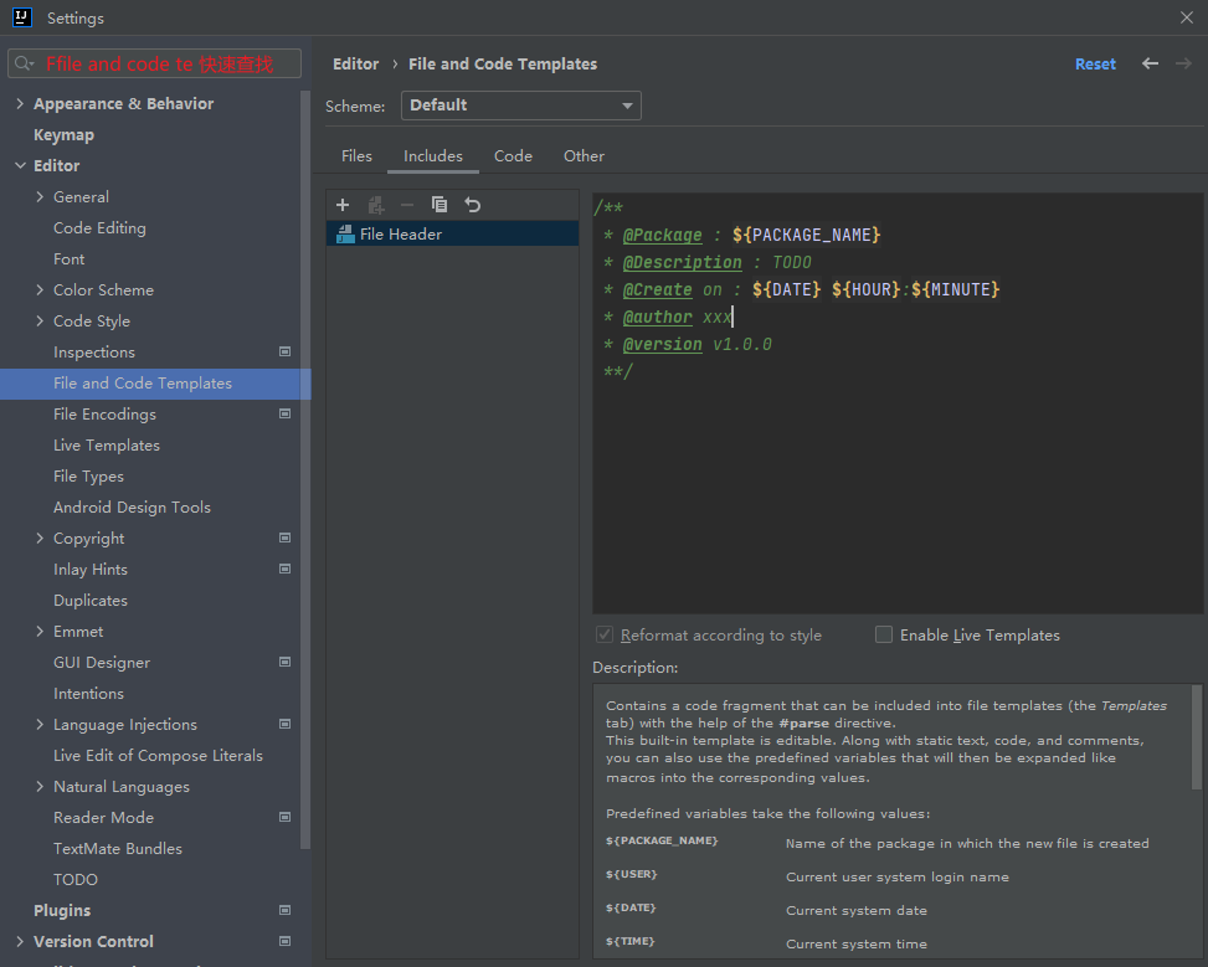Image resolution: width=1208 pixels, height=967 pixels.
Task: Expand the Version Control section
Action: coord(20,941)
